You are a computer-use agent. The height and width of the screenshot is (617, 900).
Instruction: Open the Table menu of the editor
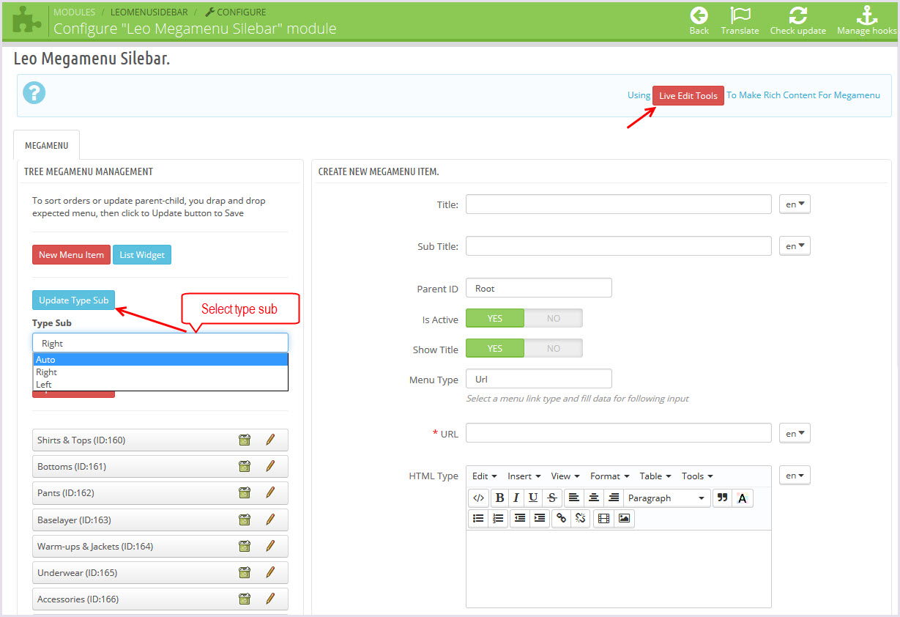pyautogui.click(x=655, y=476)
